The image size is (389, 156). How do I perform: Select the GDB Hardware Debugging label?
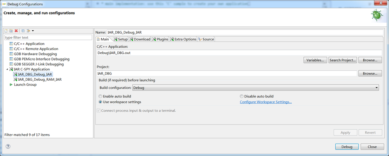tap(35, 54)
